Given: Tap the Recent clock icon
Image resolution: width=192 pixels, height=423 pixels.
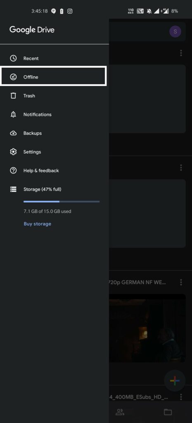Looking at the screenshot, I should point(13,58).
